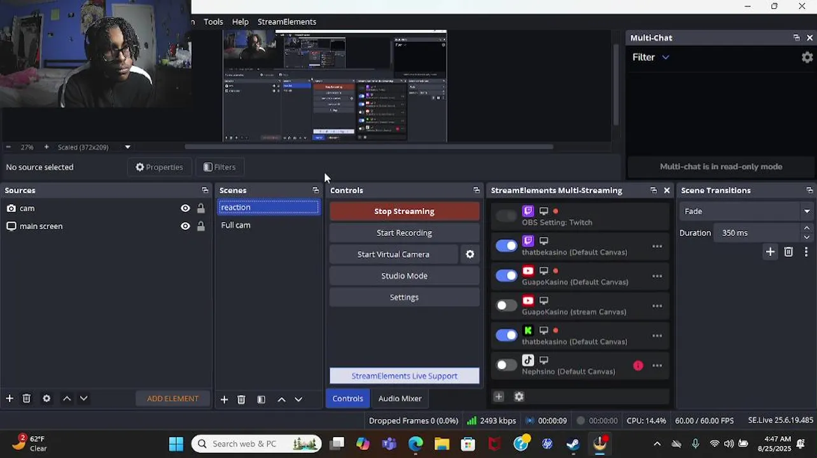The width and height of the screenshot is (817, 458).
Task: Zoom out the preview with the minus button
Action: click(8, 147)
